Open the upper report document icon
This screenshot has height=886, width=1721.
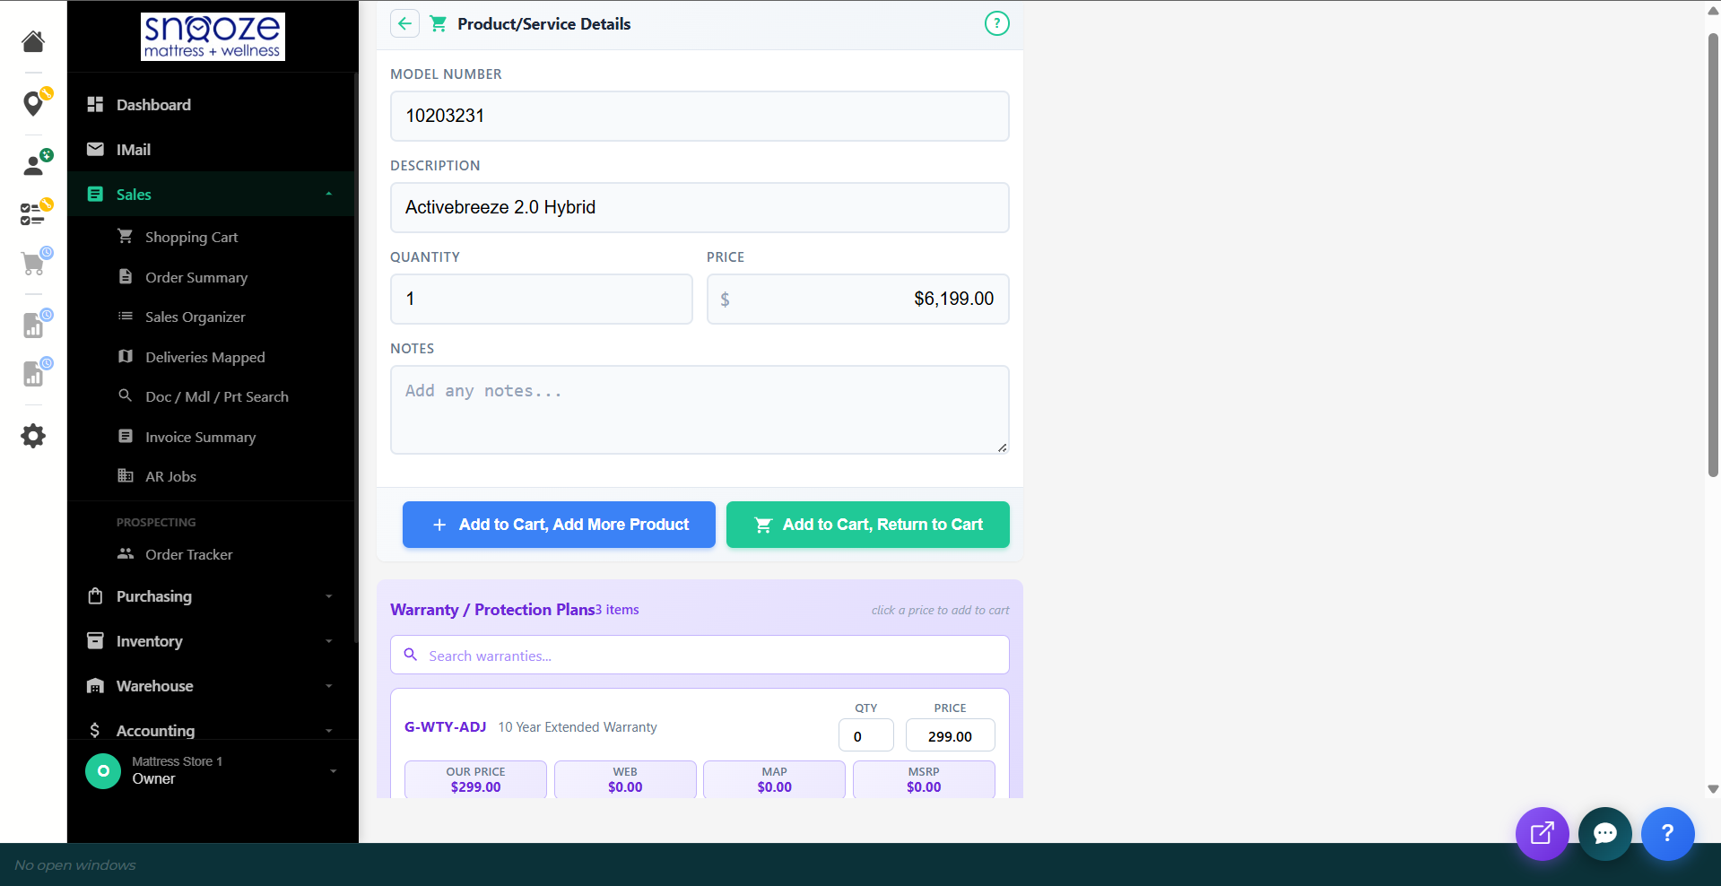pos(34,324)
